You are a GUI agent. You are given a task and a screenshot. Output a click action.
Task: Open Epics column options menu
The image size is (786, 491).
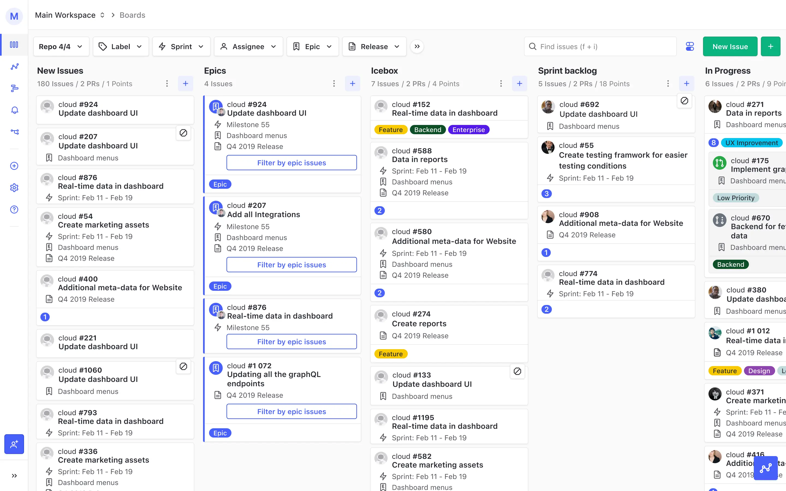click(334, 84)
